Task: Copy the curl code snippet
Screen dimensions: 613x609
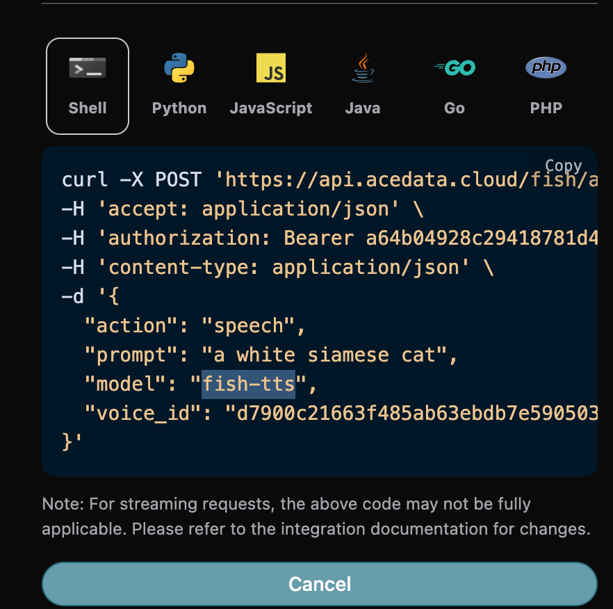Action: [x=563, y=165]
